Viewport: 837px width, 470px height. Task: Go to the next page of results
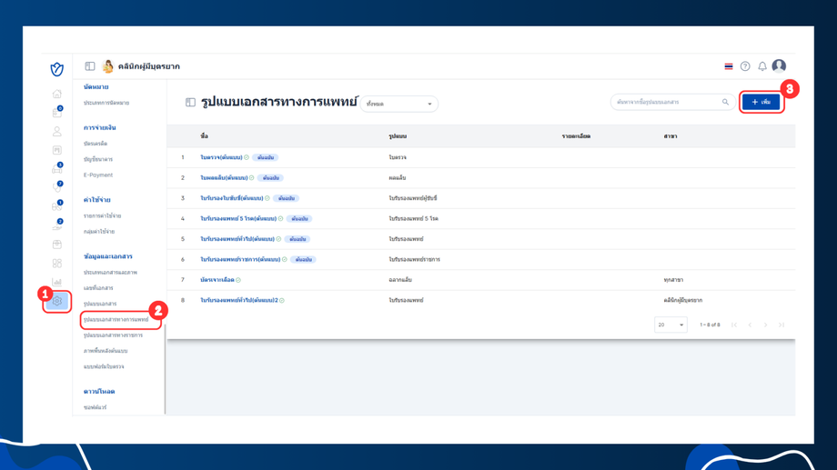click(765, 325)
